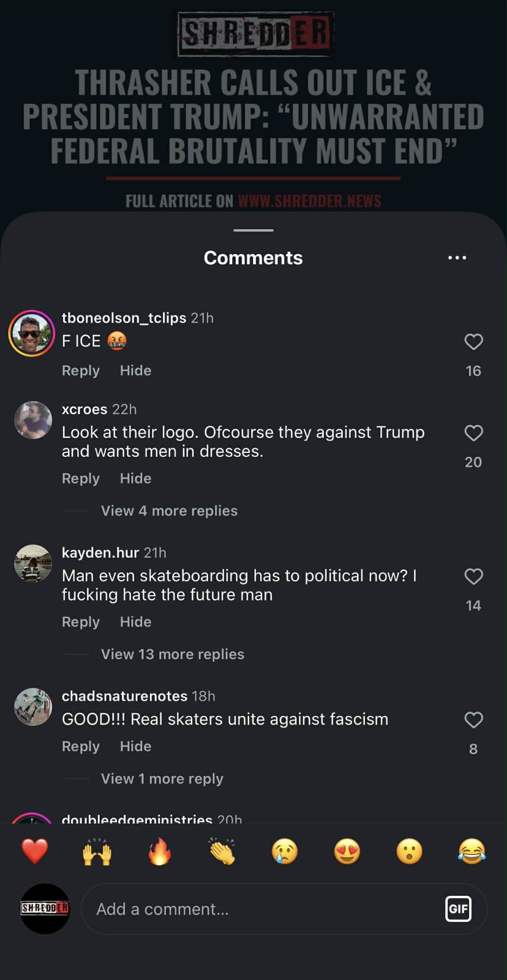Screen dimensions: 507x980
Task: Tap the GIF button in comment box
Action: (x=458, y=908)
